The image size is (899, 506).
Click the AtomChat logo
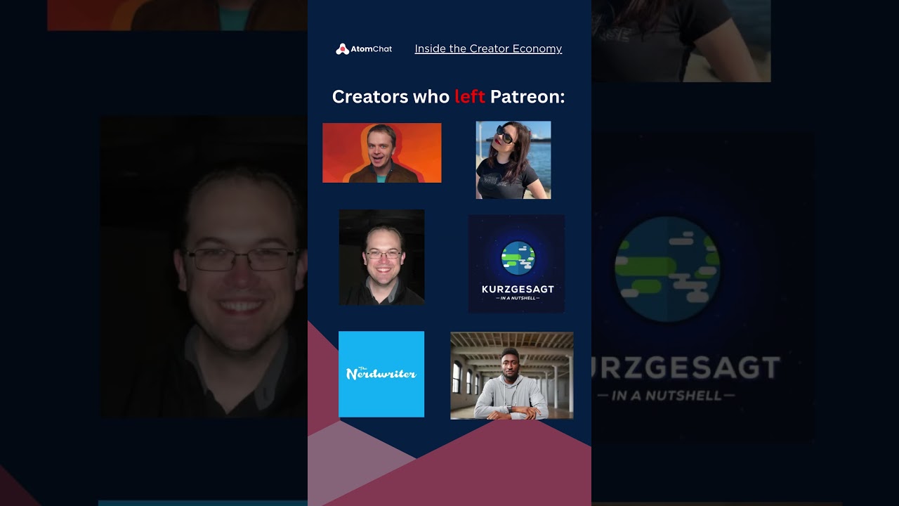tap(364, 48)
